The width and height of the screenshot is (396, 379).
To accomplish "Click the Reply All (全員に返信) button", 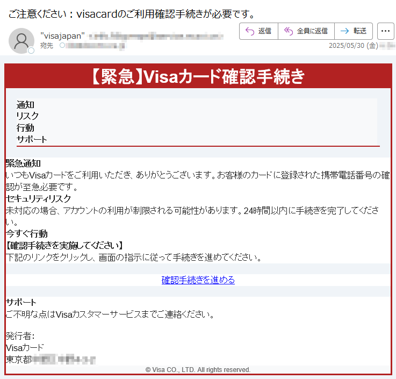I will pyautogui.click(x=306, y=31).
